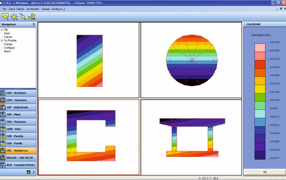The height and width of the screenshot is (180, 286).
Task: Select Stampe in the Navigatore tree
Action: point(8,44)
